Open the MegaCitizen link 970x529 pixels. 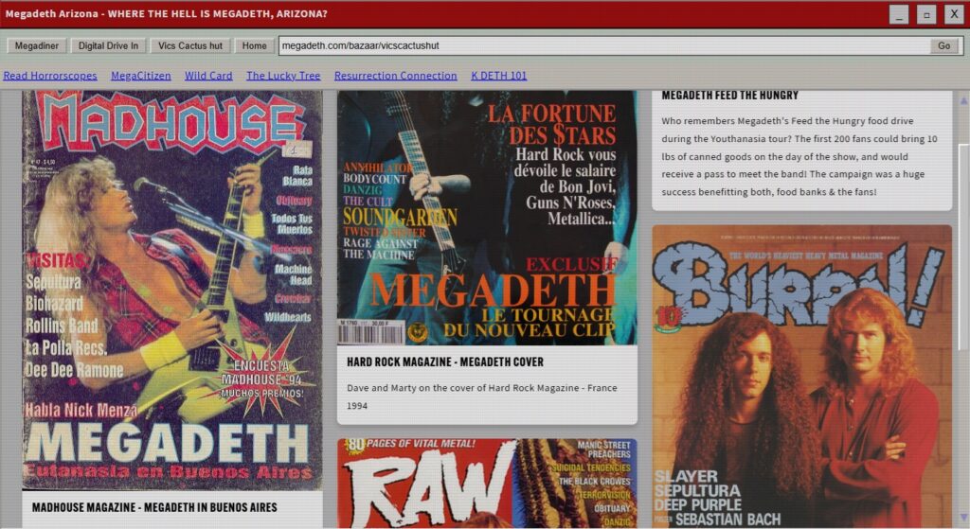tap(141, 76)
